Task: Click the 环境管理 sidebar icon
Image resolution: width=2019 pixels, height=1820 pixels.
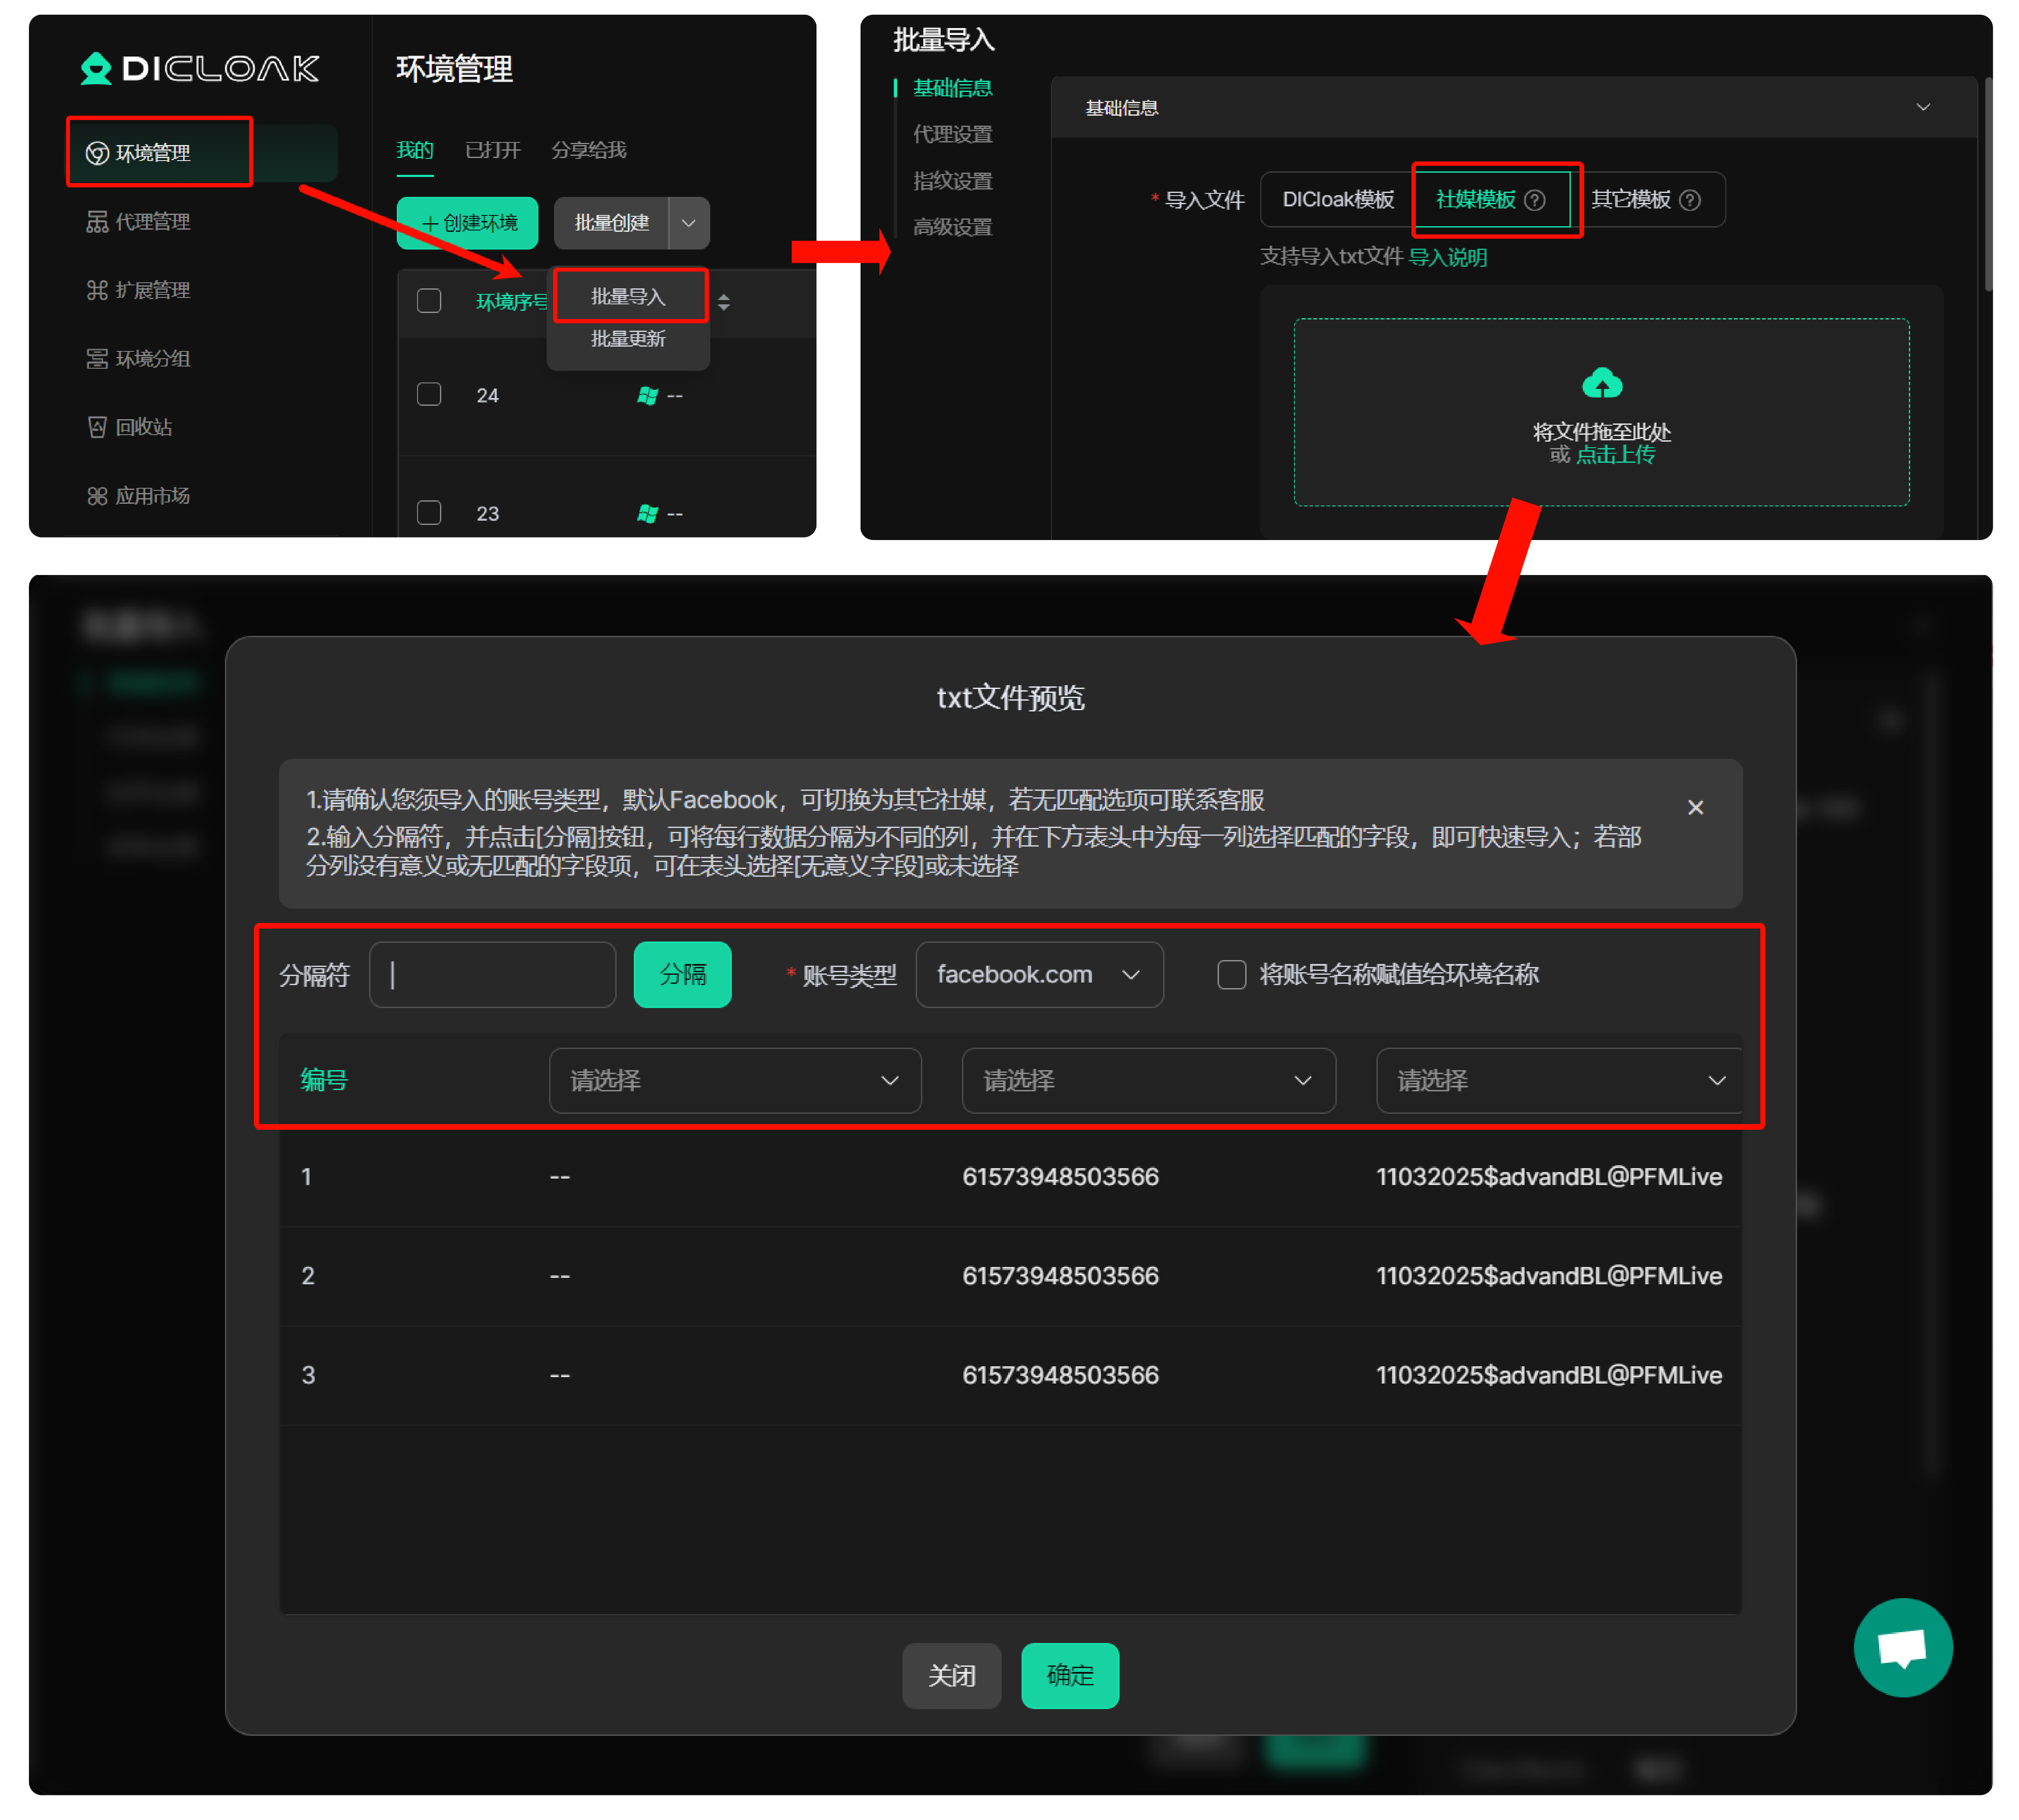Action: pos(97,153)
